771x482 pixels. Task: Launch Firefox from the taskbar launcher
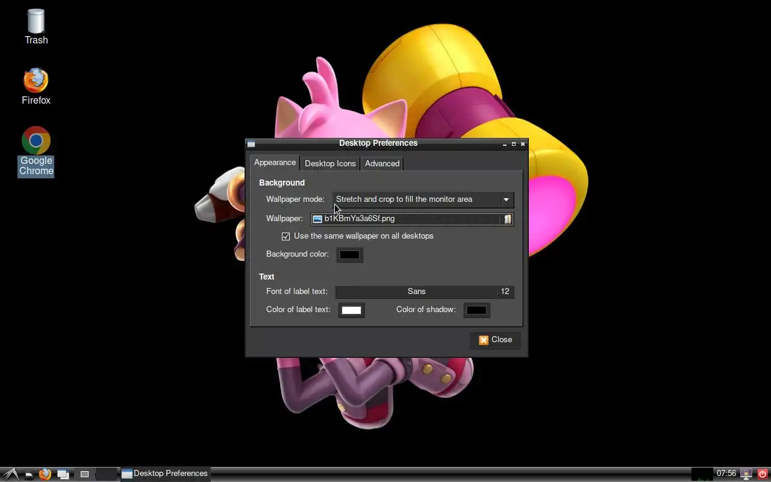[x=45, y=474]
